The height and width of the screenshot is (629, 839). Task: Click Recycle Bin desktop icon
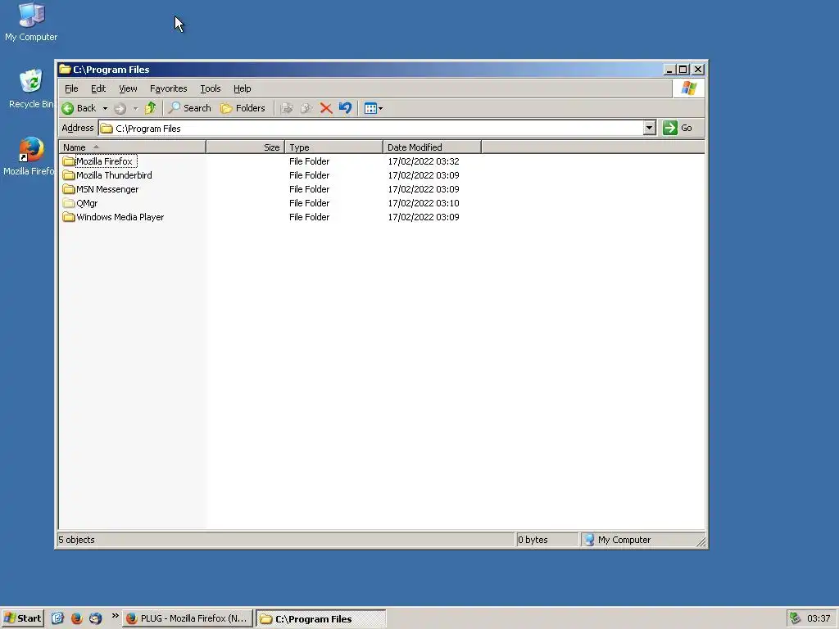point(31,88)
